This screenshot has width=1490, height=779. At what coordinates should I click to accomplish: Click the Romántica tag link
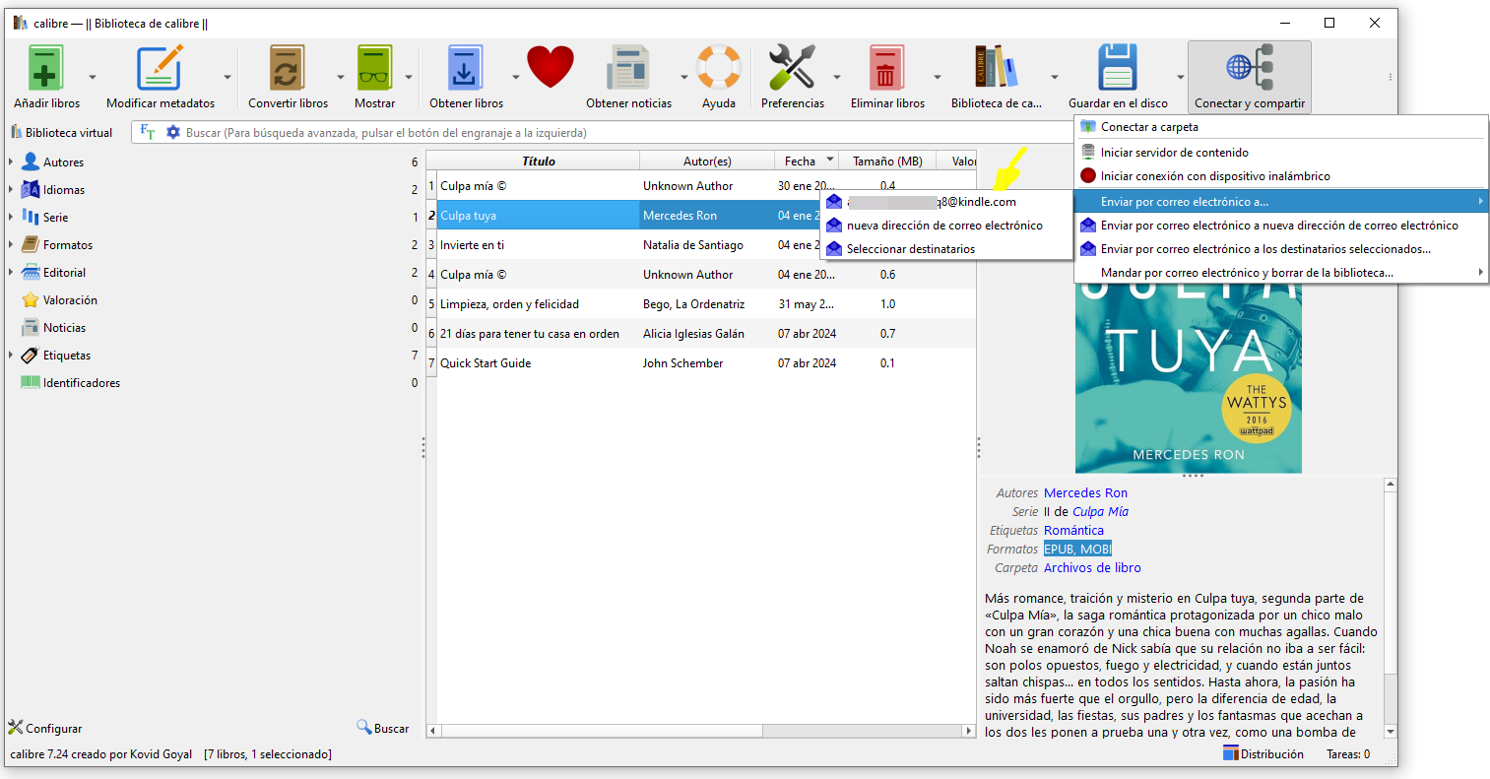1073,531
